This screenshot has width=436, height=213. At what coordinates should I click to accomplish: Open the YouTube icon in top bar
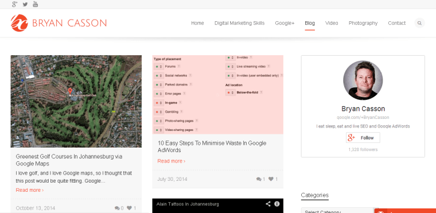click(x=36, y=4)
